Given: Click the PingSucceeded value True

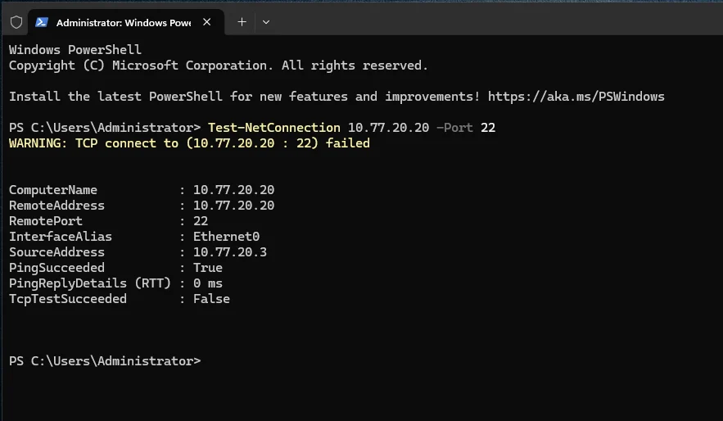Looking at the screenshot, I should tap(207, 268).
